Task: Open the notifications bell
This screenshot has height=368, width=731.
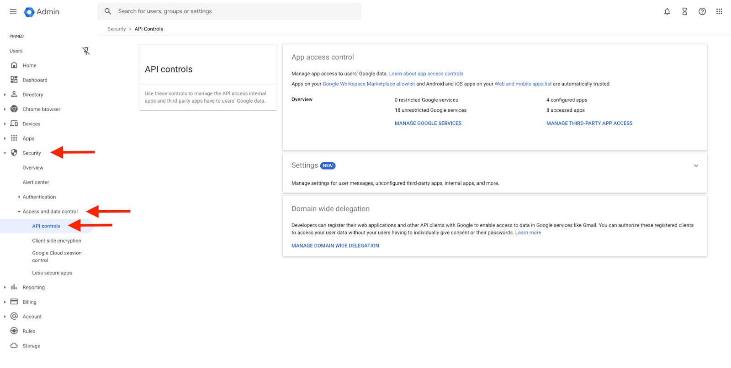Action: 667,12
